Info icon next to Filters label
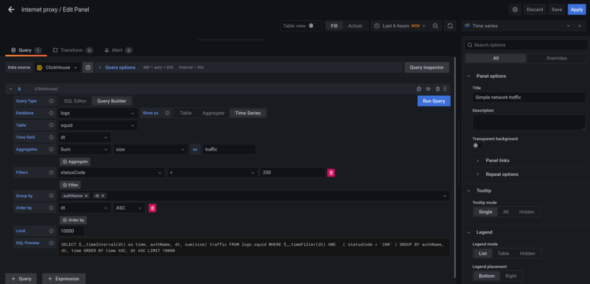 [x=51, y=173]
